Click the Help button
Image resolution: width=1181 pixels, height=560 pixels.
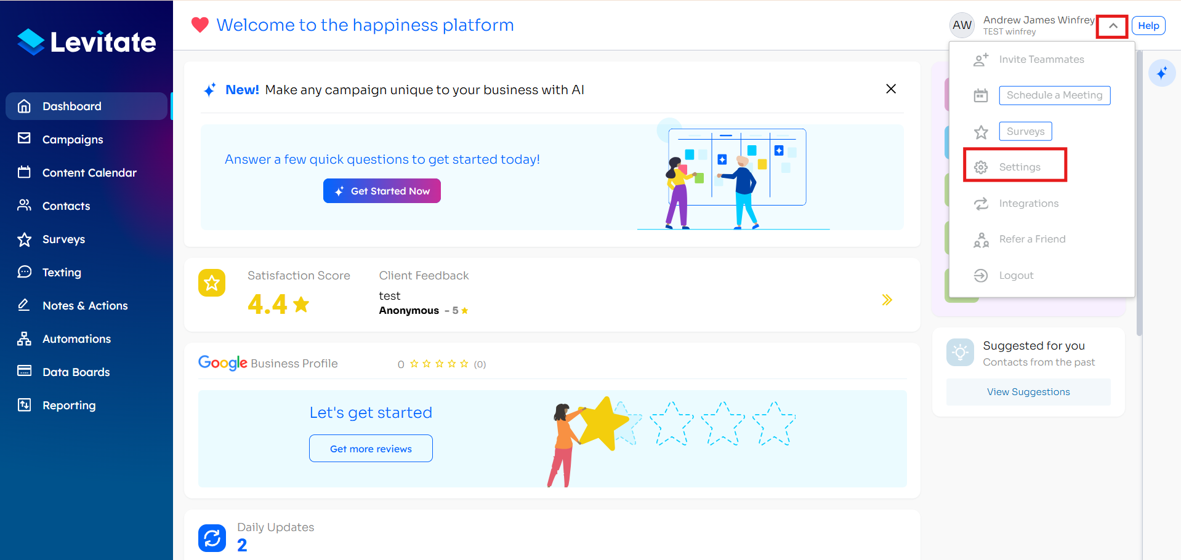[1148, 26]
